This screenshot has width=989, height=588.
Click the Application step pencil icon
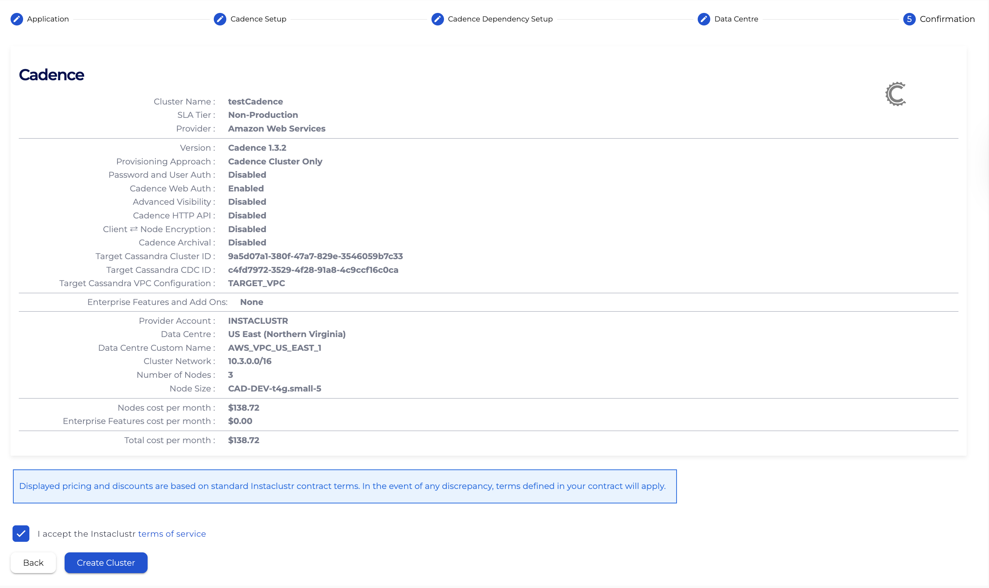click(x=17, y=19)
